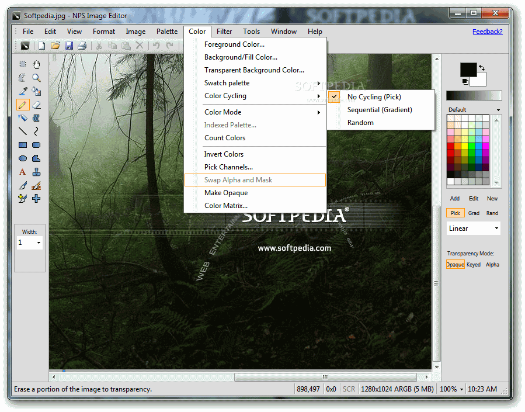Swap foreground and background colors arrow

[x=482, y=68]
